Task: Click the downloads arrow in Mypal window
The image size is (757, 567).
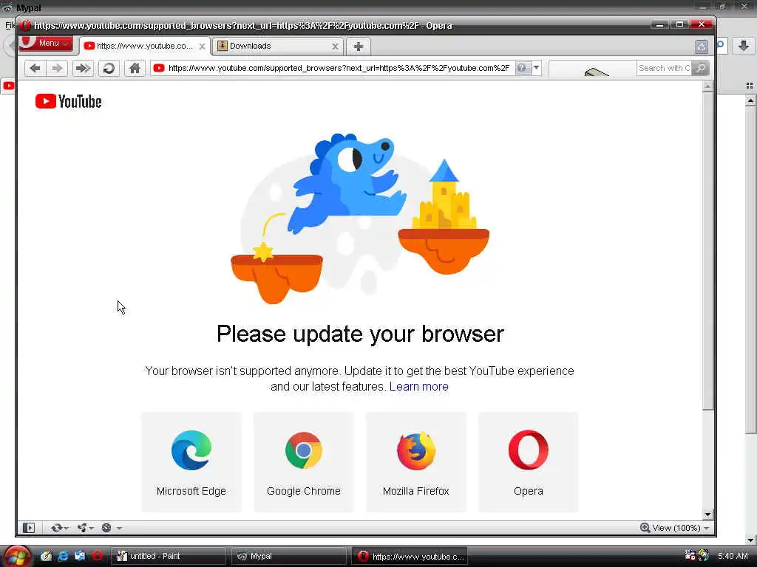Action: [744, 46]
